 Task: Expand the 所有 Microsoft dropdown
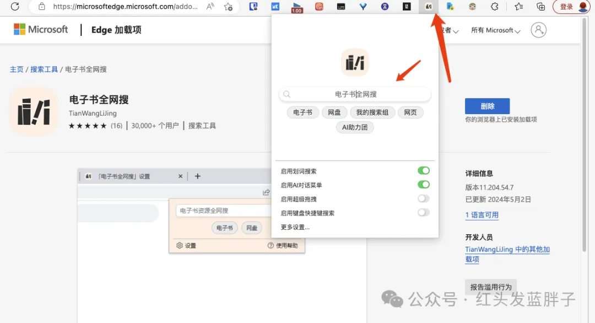point(496,30)
